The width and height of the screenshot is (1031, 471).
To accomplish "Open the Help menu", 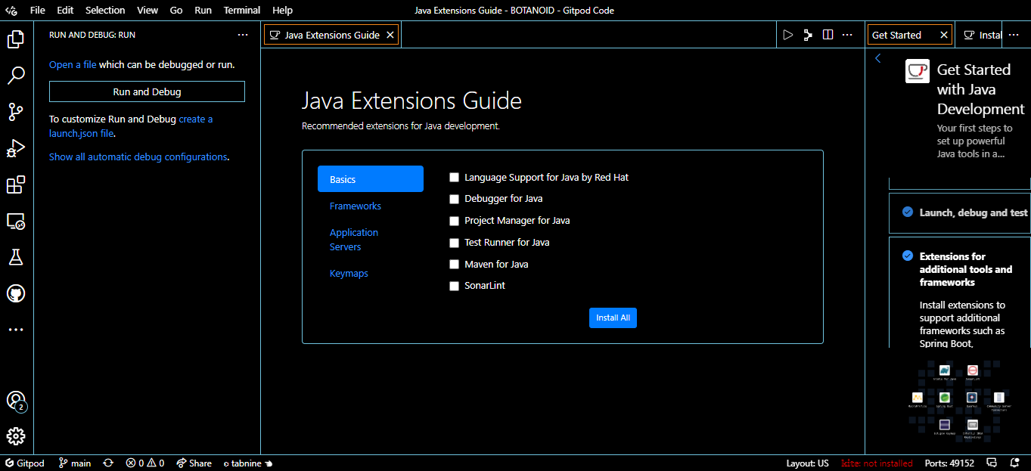I will (x=282, y=11).
